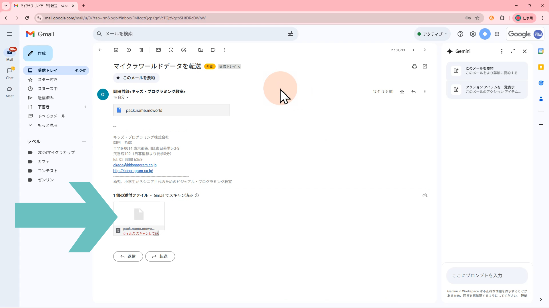
Task: Toggle the main menu hamburger
Action: point(10,34)
